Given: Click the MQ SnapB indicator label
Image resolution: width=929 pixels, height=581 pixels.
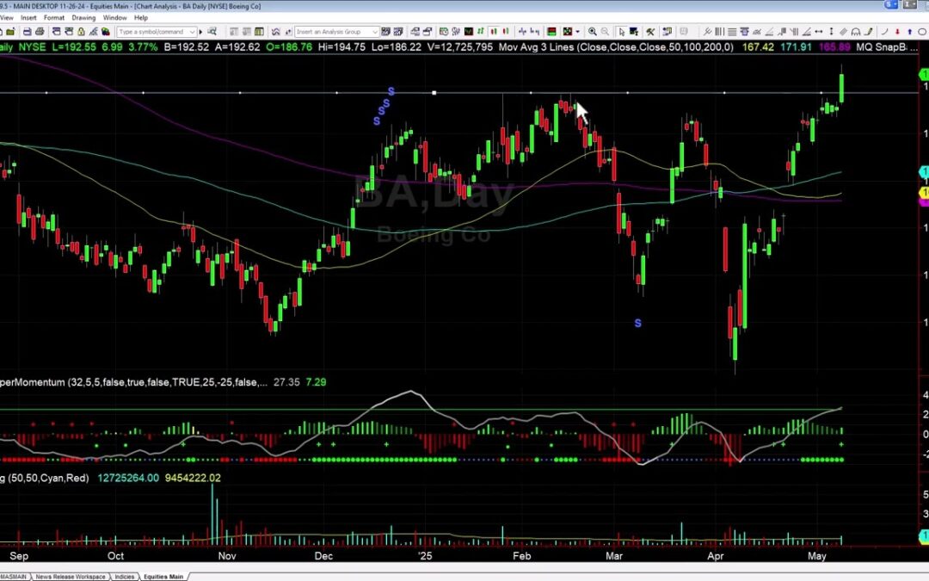Looking at the screenshot, I should (x=881, y=46).
